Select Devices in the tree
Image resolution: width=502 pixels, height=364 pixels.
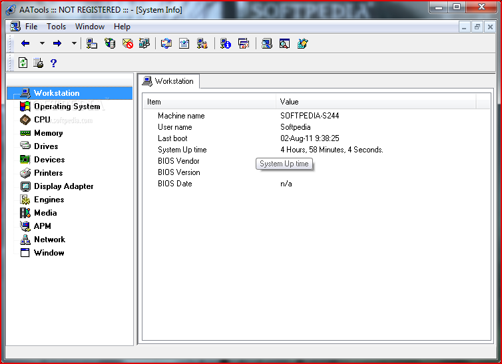49,160
